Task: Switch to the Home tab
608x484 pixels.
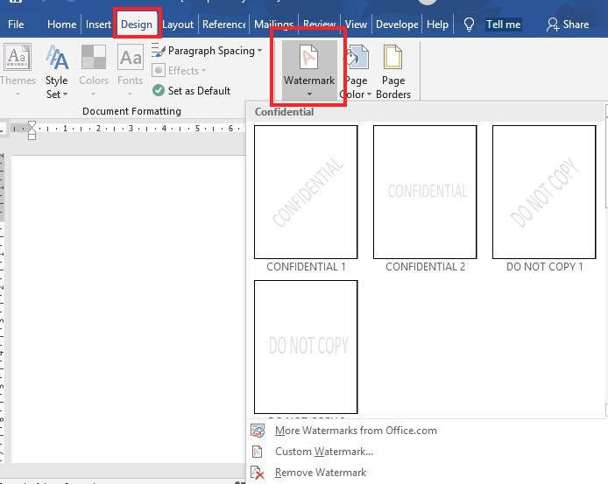Action: click(x=61, y=24)
